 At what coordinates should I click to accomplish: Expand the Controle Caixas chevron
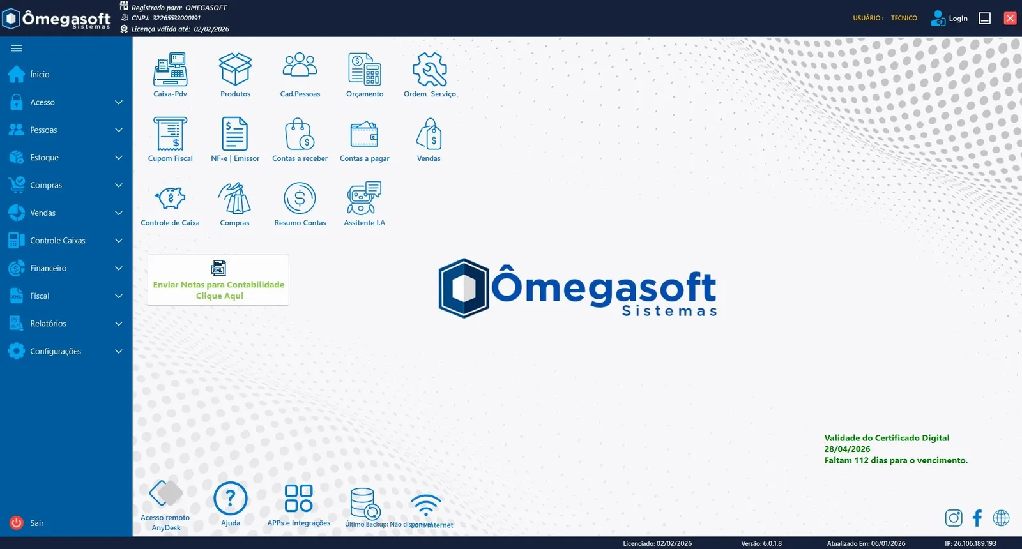pyautogui.click(x=118, y=241)
